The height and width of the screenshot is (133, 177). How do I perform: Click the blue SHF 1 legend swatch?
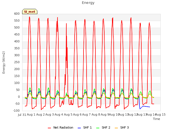point(79,128)
